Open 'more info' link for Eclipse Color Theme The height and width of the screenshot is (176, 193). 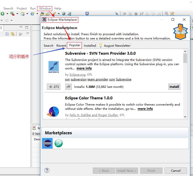point(145,109)
